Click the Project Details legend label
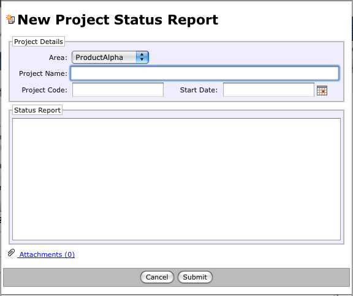 point(39,42)
